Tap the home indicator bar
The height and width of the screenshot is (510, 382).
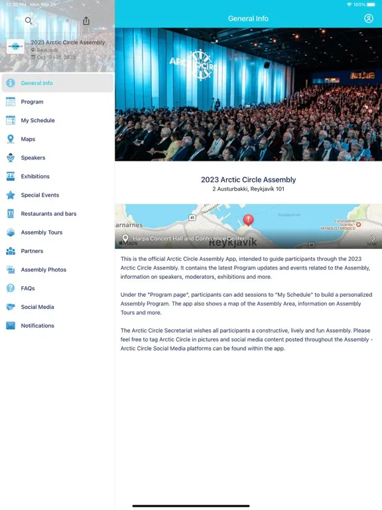click(191, 506)
